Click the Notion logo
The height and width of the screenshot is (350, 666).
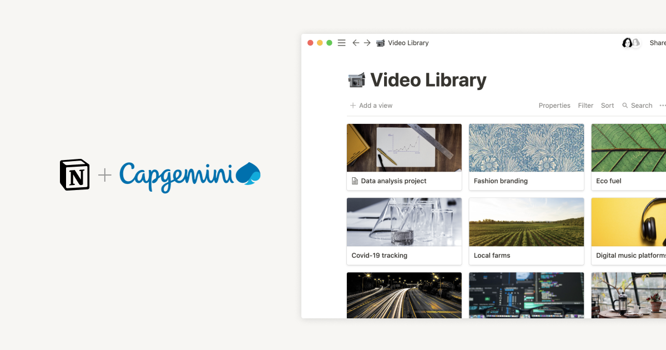tap(74, 174)
